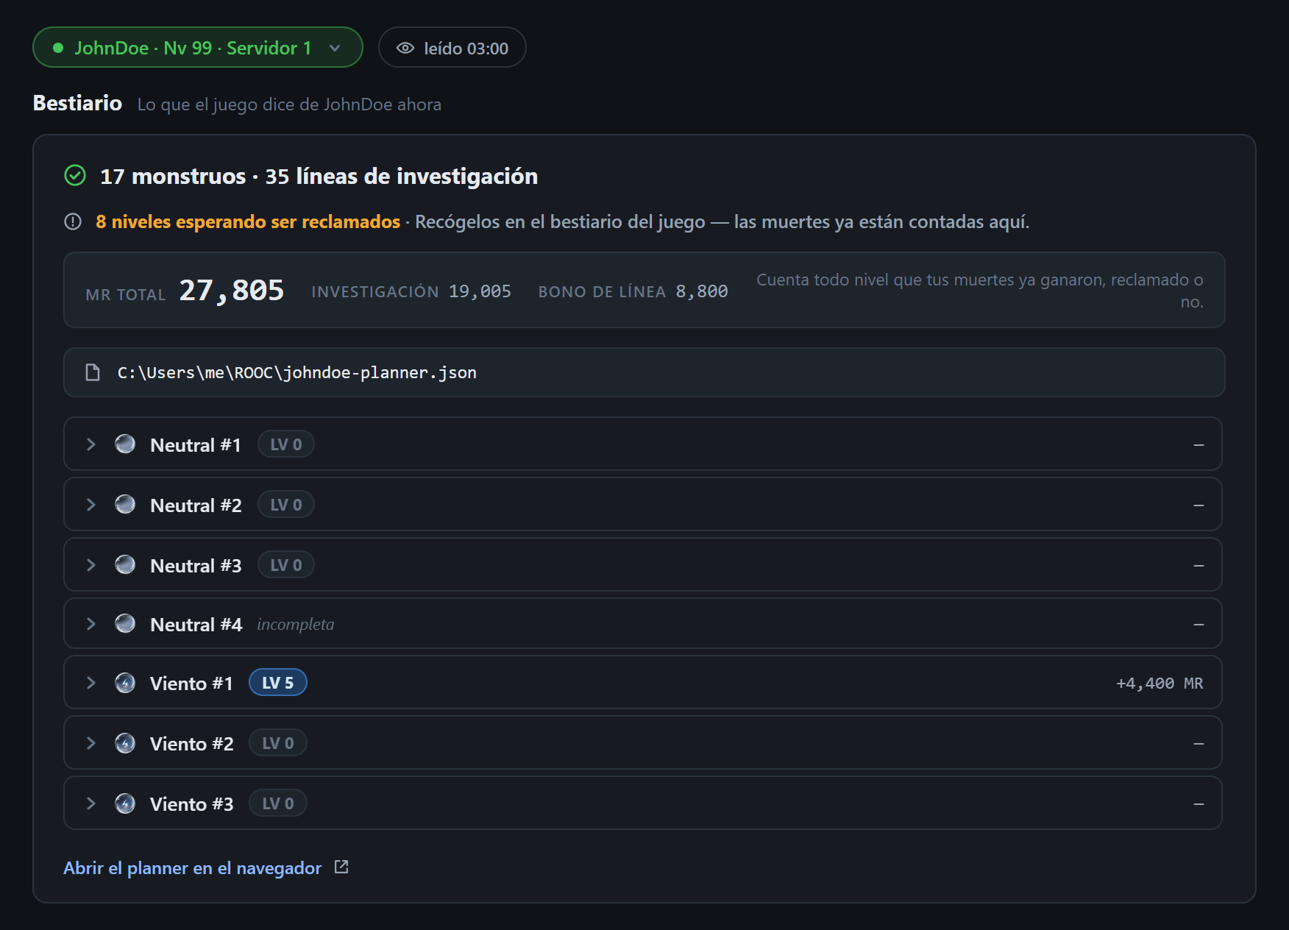Click the incompleta label on Neutral #4

(x=296, y=625)
